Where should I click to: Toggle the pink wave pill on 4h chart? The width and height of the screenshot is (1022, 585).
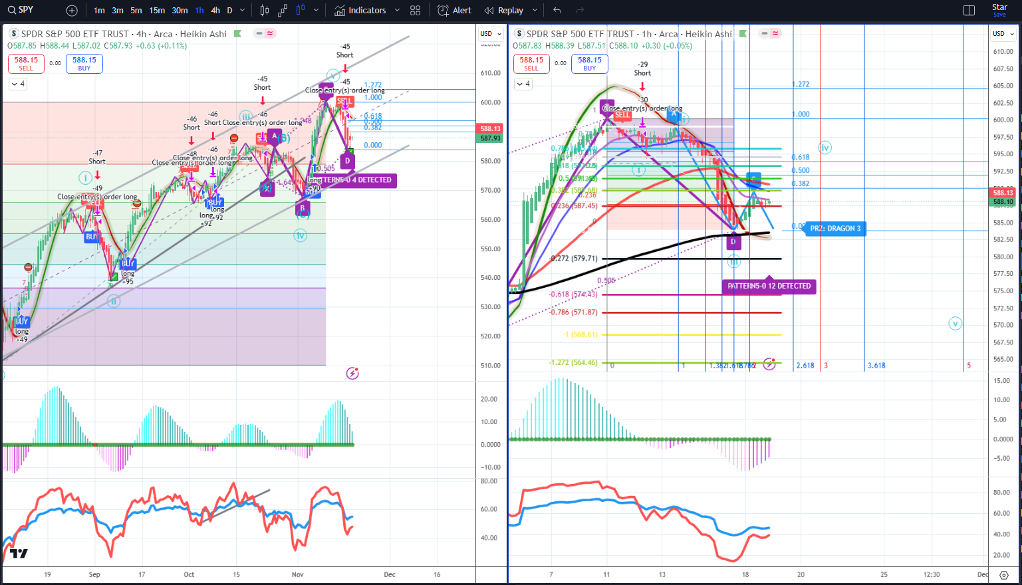pos(271,33)
